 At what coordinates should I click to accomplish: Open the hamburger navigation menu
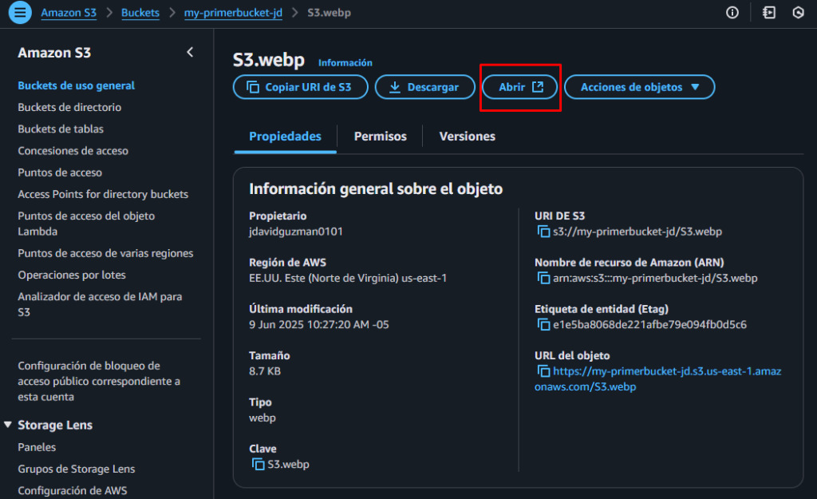pos(20,13)
